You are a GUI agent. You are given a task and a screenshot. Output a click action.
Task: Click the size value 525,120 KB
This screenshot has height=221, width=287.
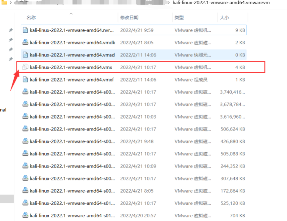tap(233, 203)
